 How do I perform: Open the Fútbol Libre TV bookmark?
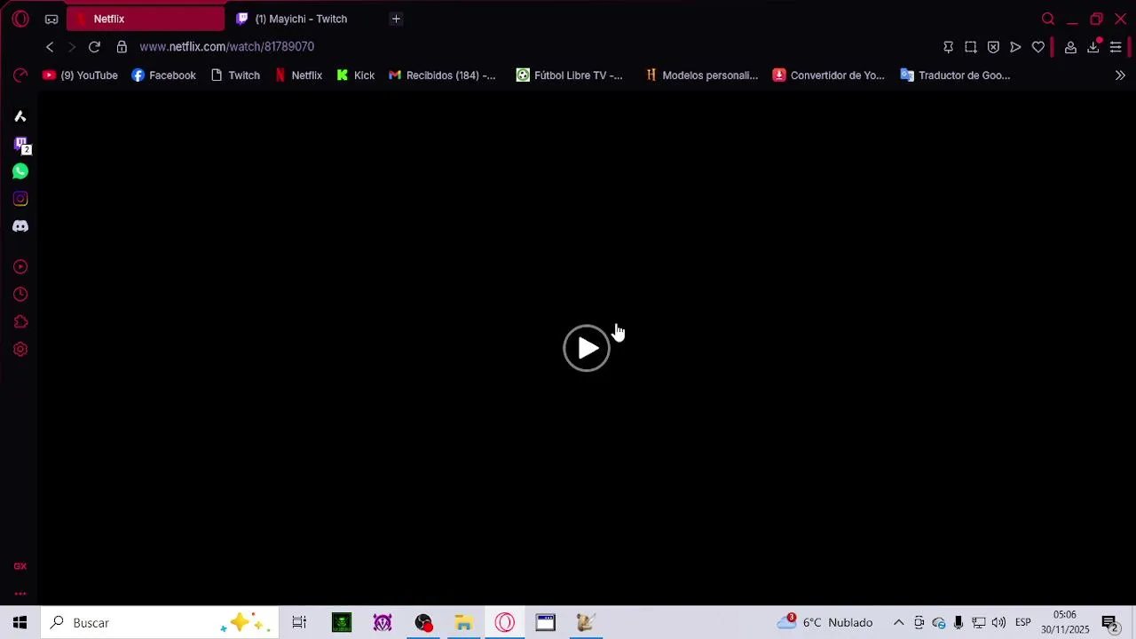(x=570, y=75)
